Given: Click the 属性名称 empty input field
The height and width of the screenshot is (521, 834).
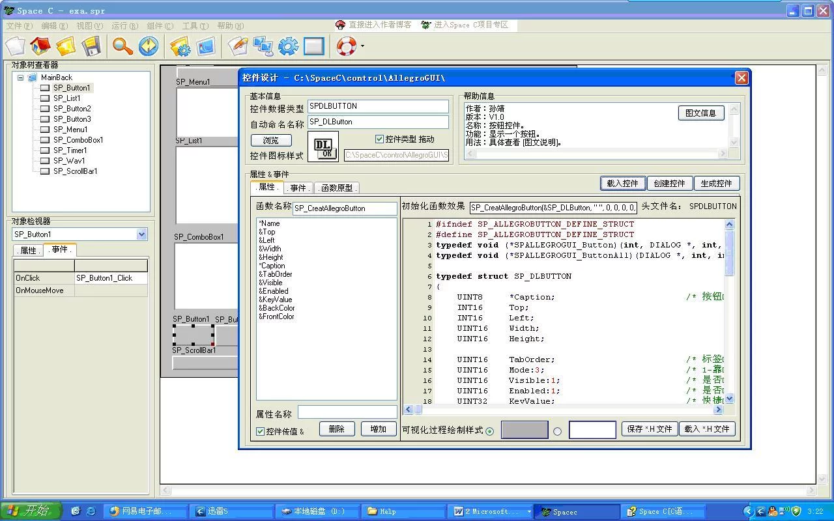Looking at the screenshot, I should tap(347, 412).
